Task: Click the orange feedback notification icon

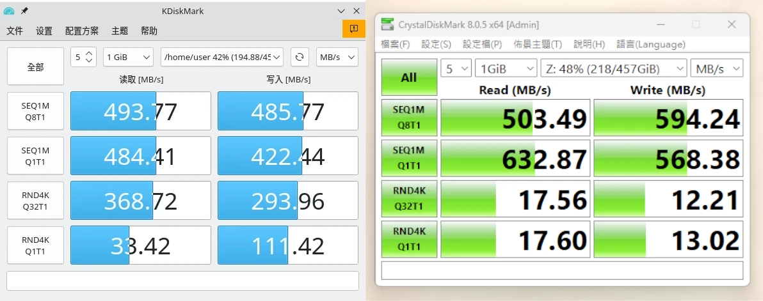Action: click(353, 29)
